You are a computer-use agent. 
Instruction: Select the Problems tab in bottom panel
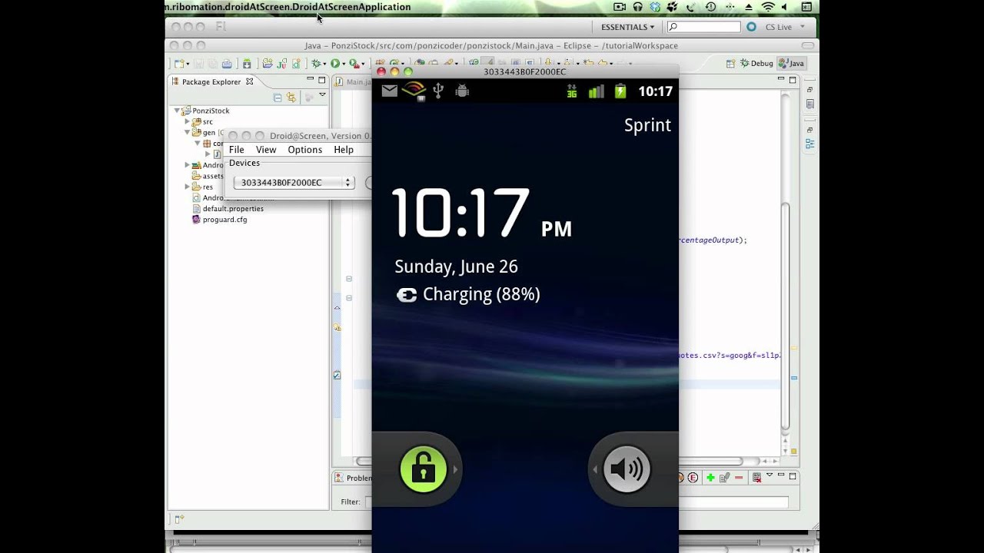pos(354,478)
